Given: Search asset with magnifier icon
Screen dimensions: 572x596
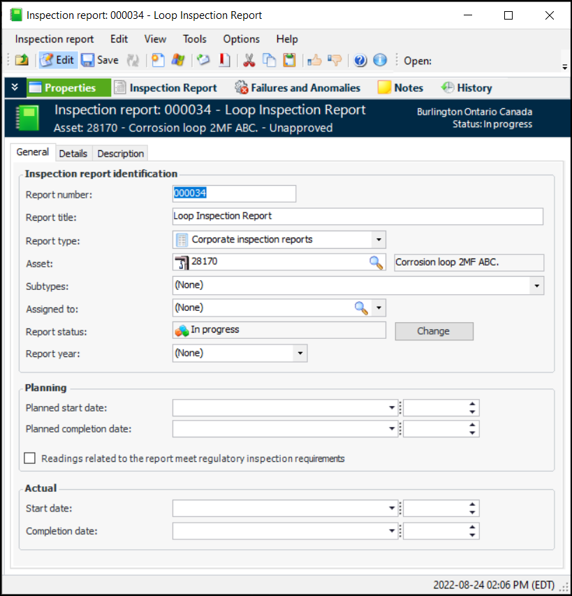Looking at the screenshot, I should [x=376, y=263].
